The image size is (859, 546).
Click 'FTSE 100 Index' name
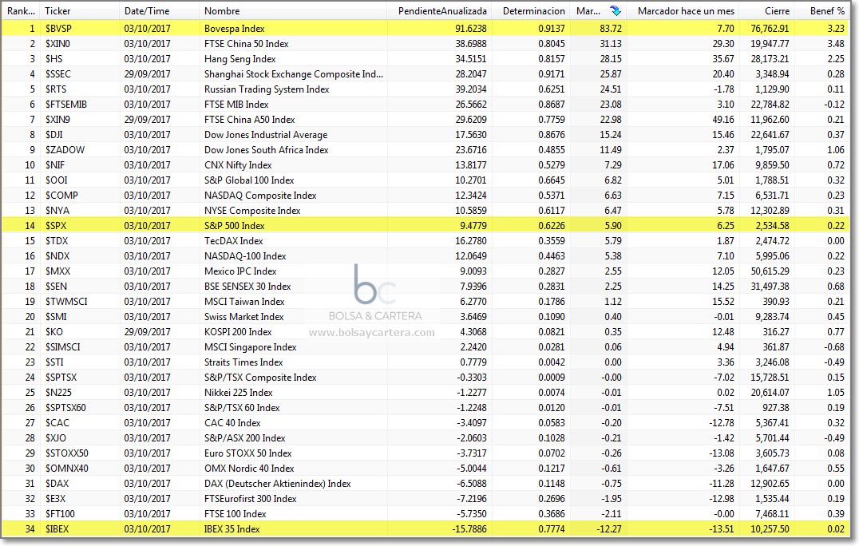point(236,514)
